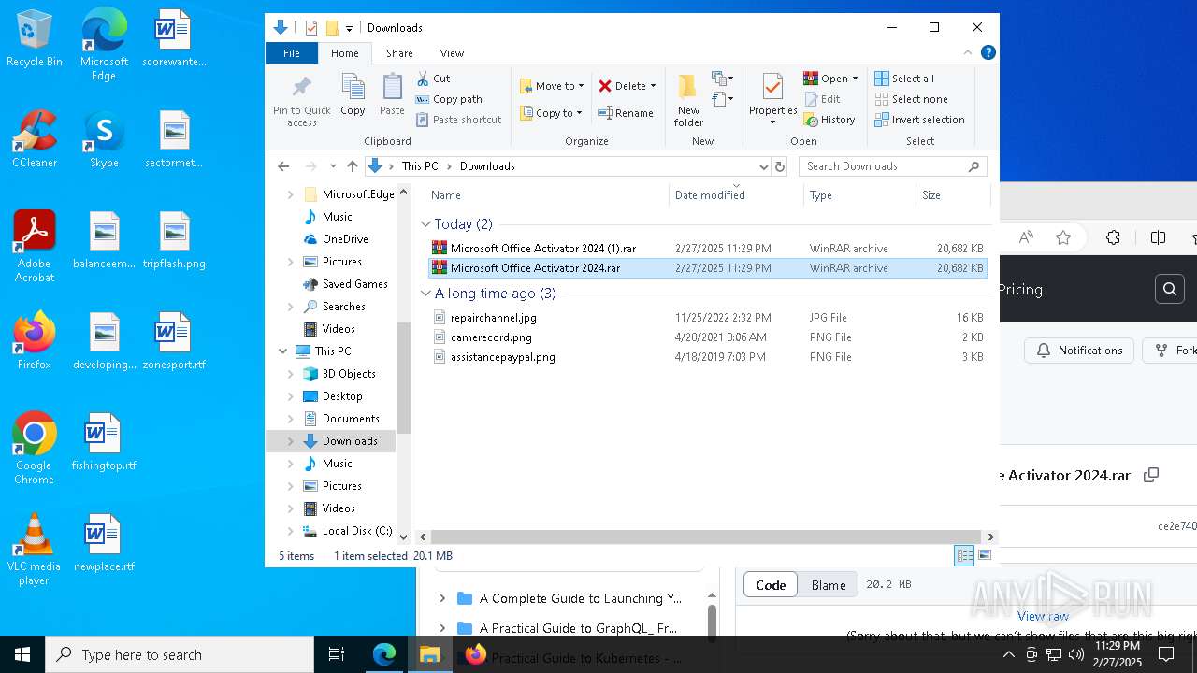Screen dimensions: 1197x673
Task: Refresh the Downloads folder view
Action: (x=780, y=166)
